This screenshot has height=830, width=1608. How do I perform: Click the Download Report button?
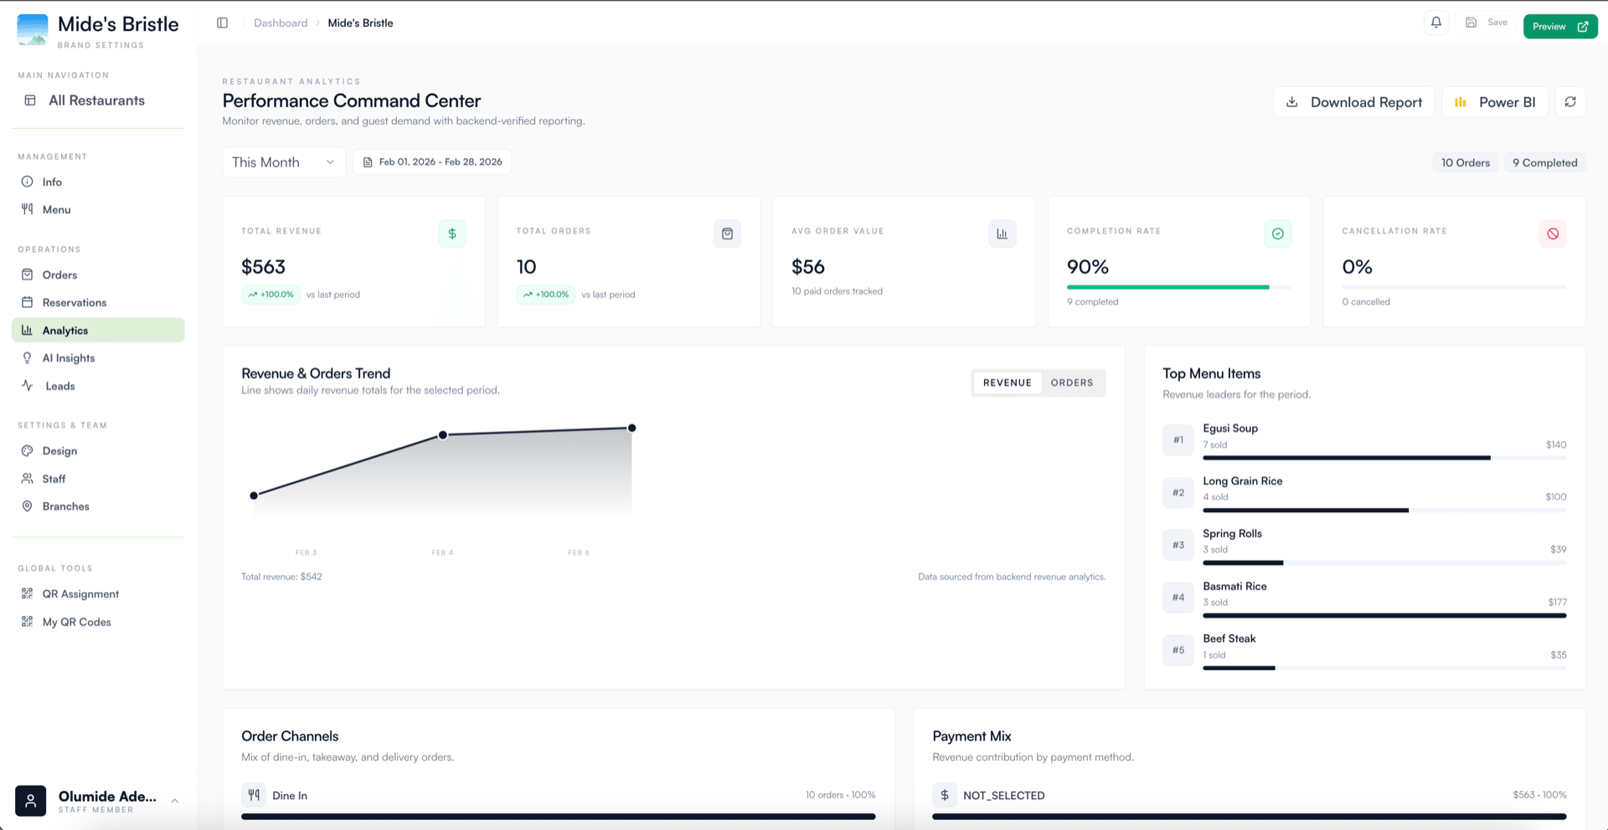[x=1353, y=101]
